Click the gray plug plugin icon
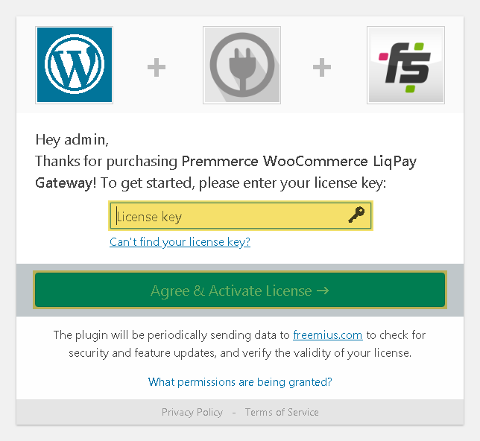Image resolution: width=480 pixels, height=441 pixels. coord(241,65)
